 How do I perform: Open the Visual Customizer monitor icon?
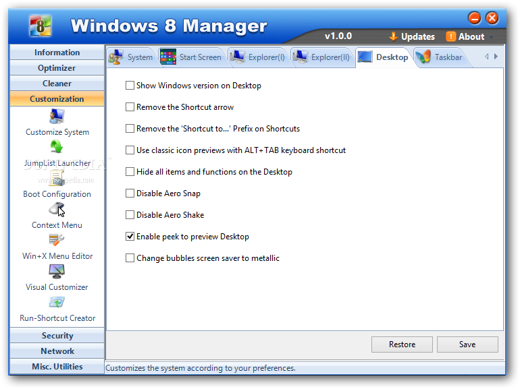[57, 271]
